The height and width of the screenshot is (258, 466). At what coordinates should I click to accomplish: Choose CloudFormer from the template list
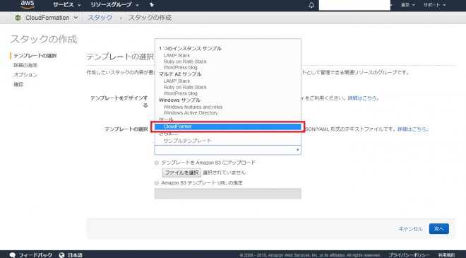227,127
